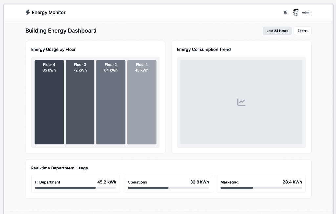Click the Admin avatar picture
Image resolution: width=336 pixels, height=214 pixels.
point(296,13)
